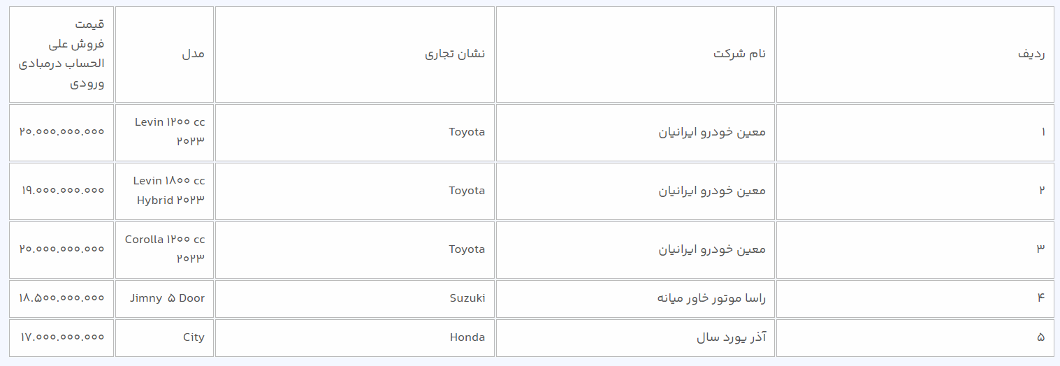Click the 19,000,000,000 price cell
The width and height of the screenshot is (1060, 366).
tap(62, 190)
